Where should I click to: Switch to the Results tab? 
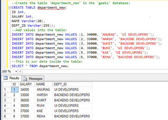point(11,78)
